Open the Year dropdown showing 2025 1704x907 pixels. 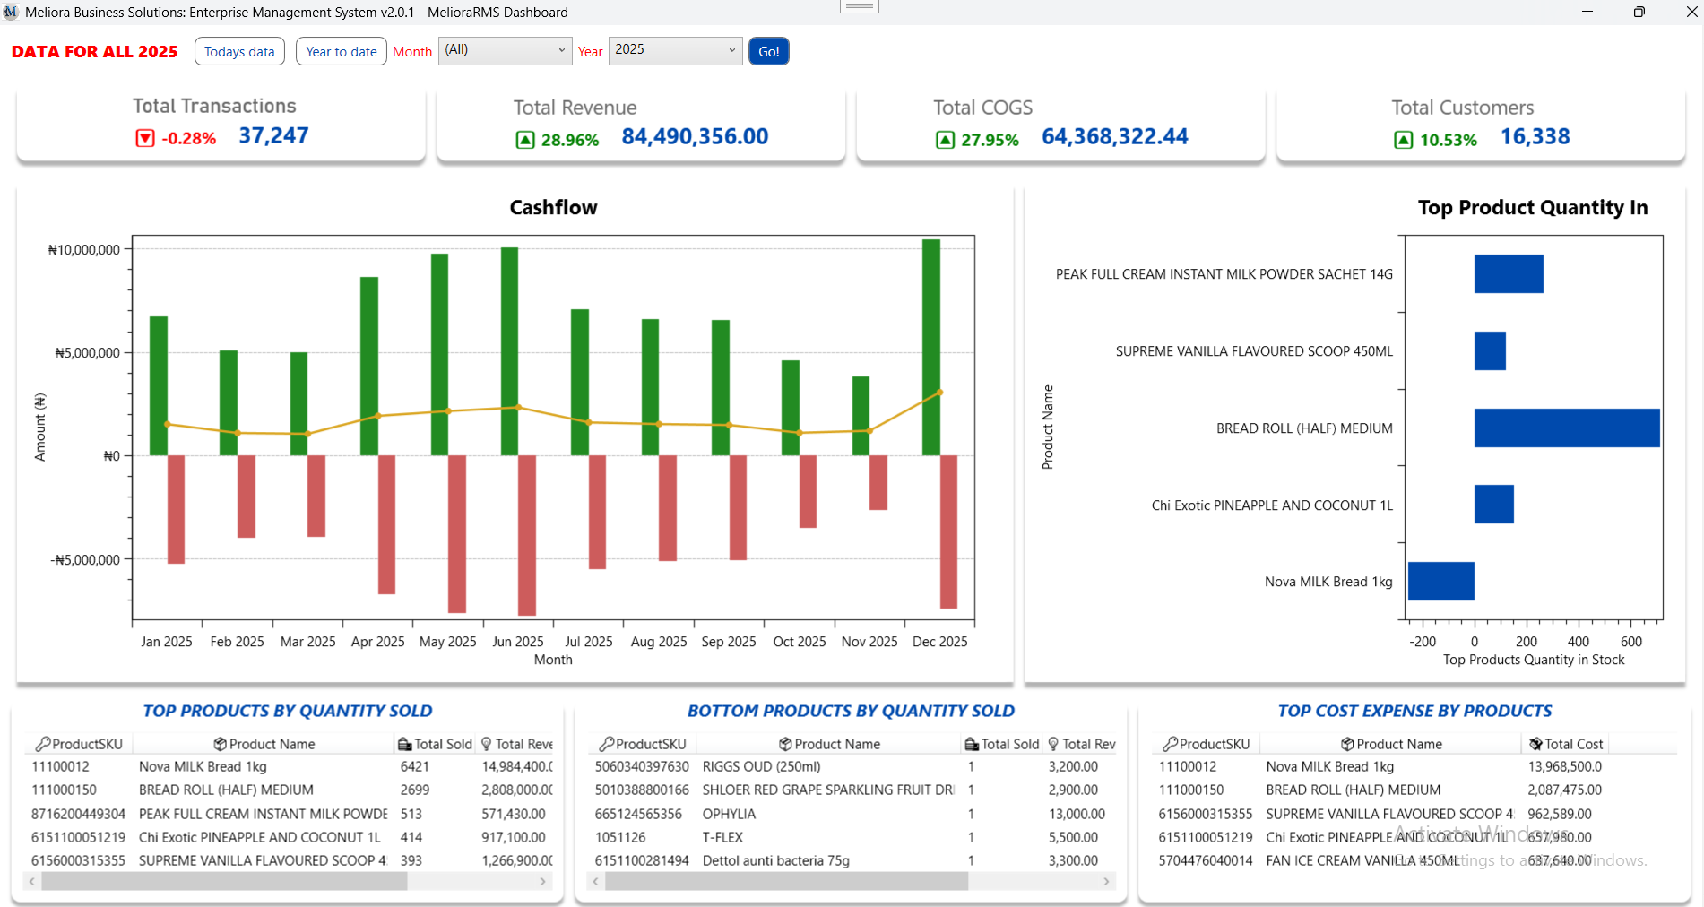(675, 51)
